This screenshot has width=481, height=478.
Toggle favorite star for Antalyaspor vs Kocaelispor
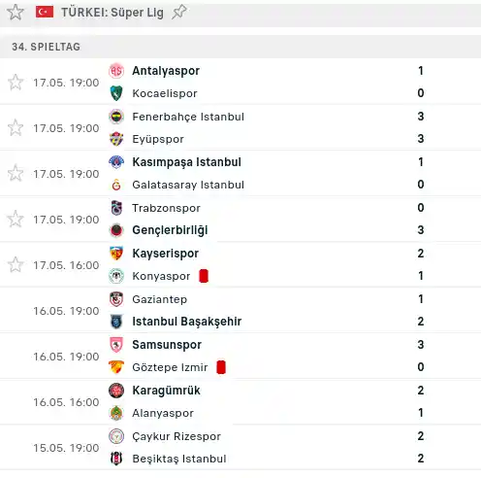click(x=16, y=83)
